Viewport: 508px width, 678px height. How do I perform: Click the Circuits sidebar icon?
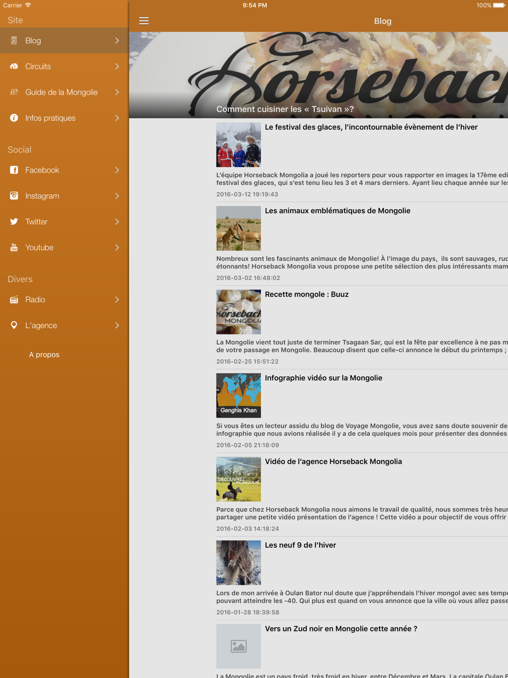pyautogui.click(x=14, y=67)
